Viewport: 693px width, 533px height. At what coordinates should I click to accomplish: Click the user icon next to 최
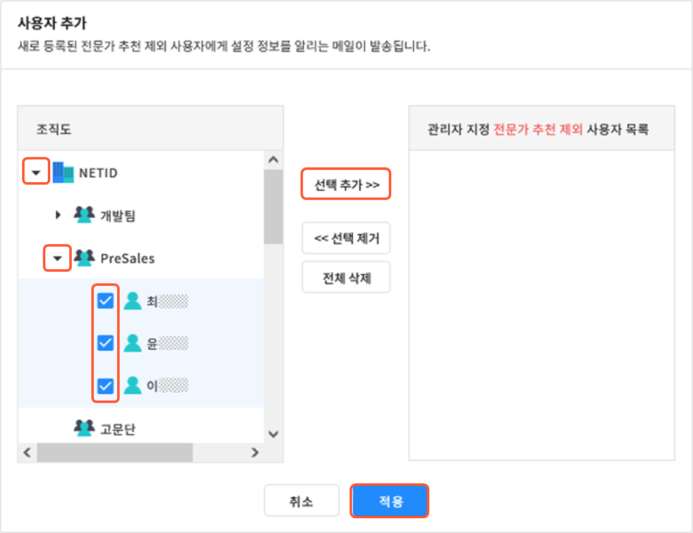[x=132, y=301]
